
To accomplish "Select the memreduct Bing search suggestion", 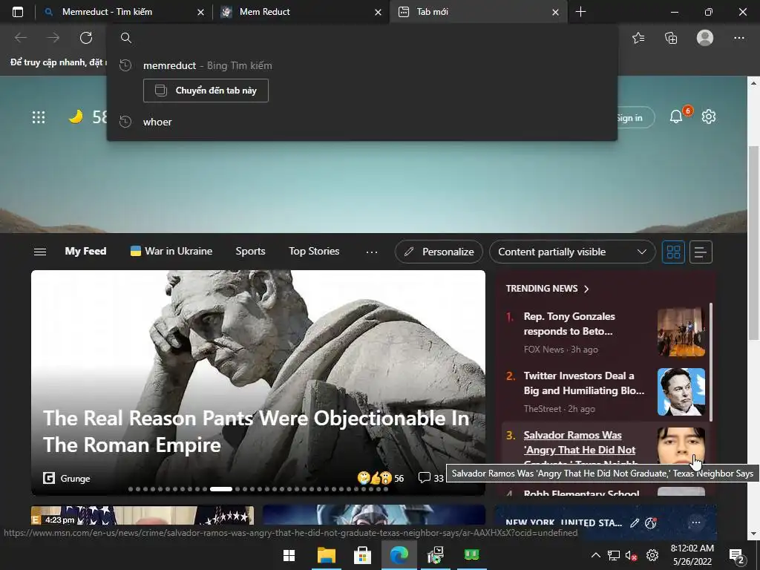I will tap(361, 65).
